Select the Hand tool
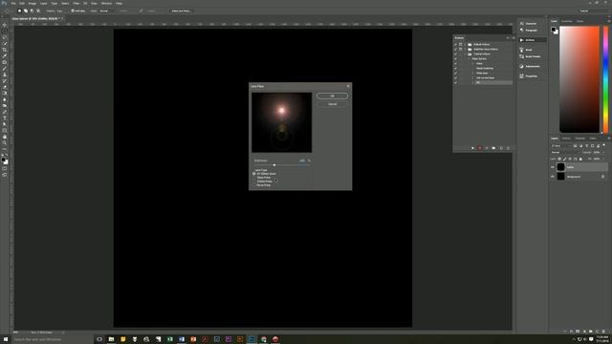The width and height of the screenshot is (612, 344). [x=5, y=137]
